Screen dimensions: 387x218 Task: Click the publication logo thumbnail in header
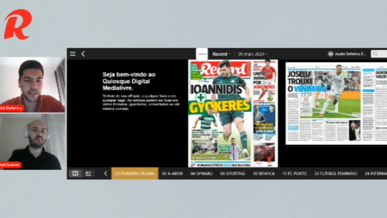point(201,54)
